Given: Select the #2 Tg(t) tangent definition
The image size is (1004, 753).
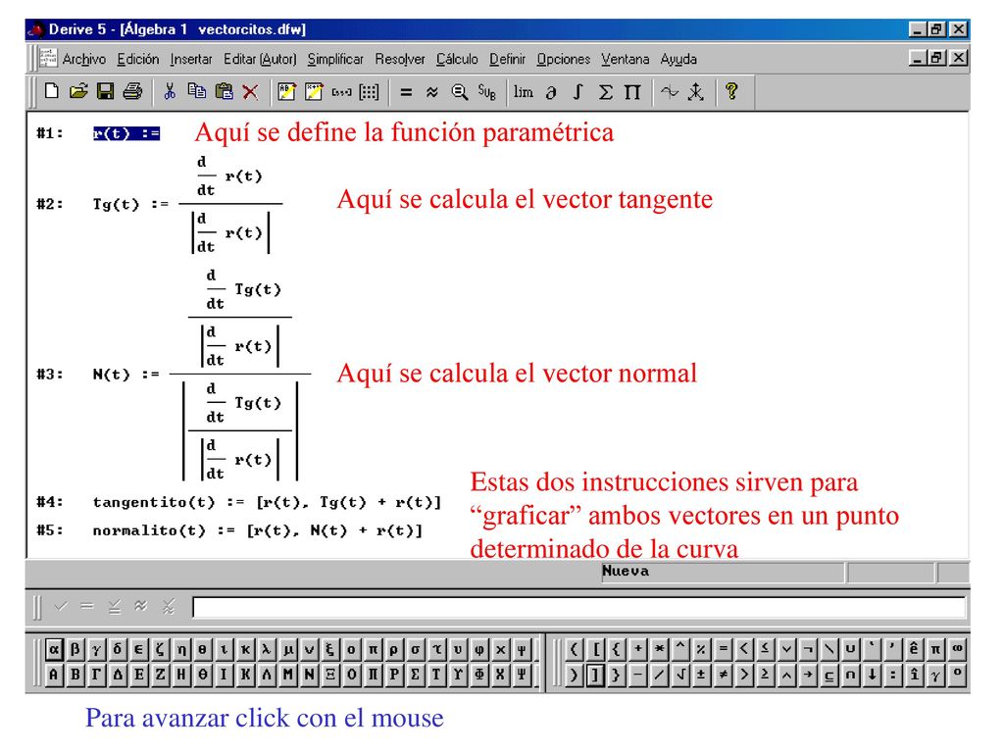Looking at the screenshot, I should (x=187, y=204).
